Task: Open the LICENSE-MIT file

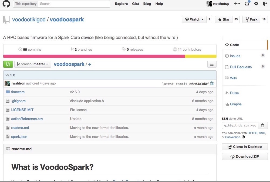Action: tap(22, 110)
